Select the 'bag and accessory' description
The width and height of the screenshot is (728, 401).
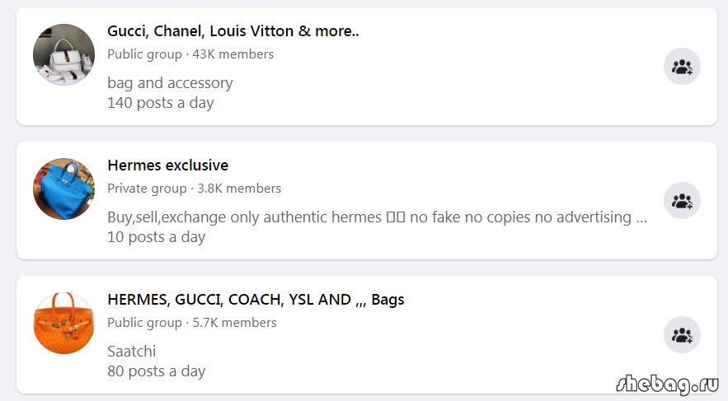(x=170, y=83)
